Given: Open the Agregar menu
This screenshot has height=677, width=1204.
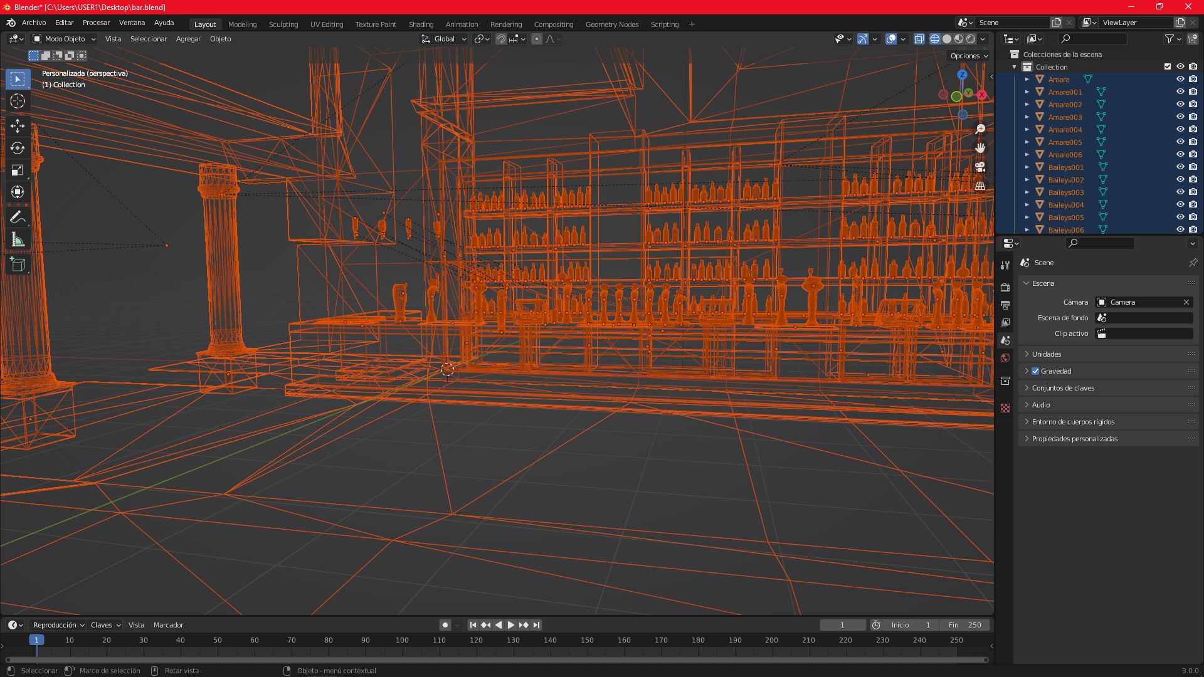Looking at the screenshot, I should point(188,39).
